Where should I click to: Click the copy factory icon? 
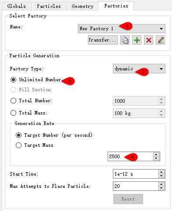pos(125,40)
